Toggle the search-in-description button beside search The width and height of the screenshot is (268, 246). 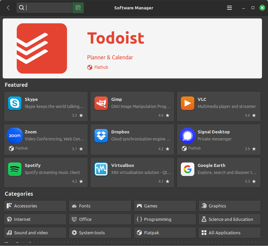pos(78,8)
